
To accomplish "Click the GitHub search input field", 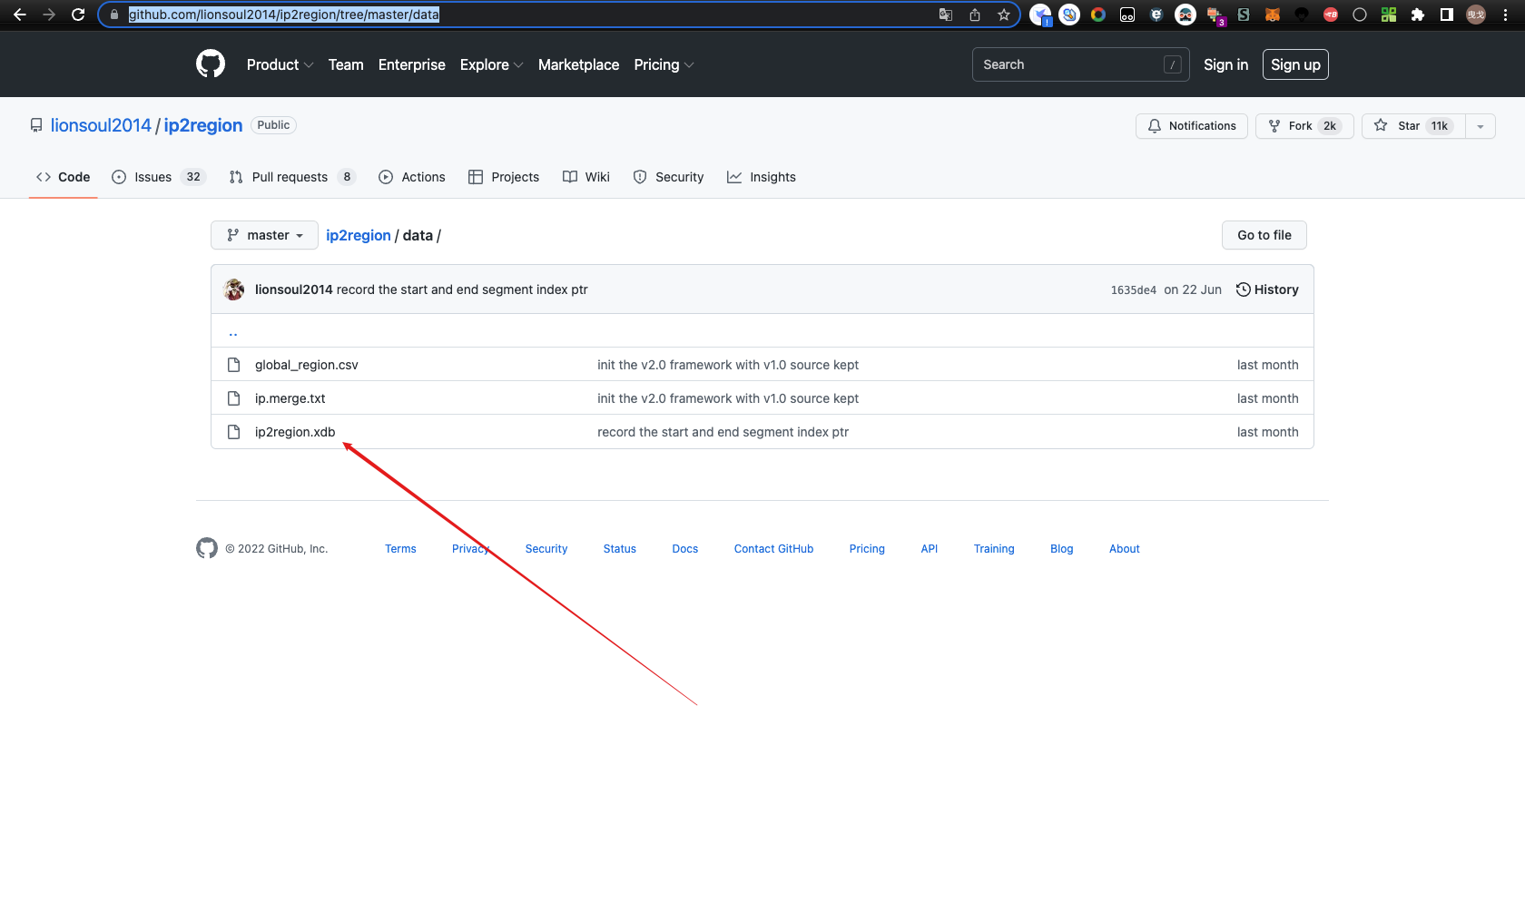I will (x=1080, y=64).
